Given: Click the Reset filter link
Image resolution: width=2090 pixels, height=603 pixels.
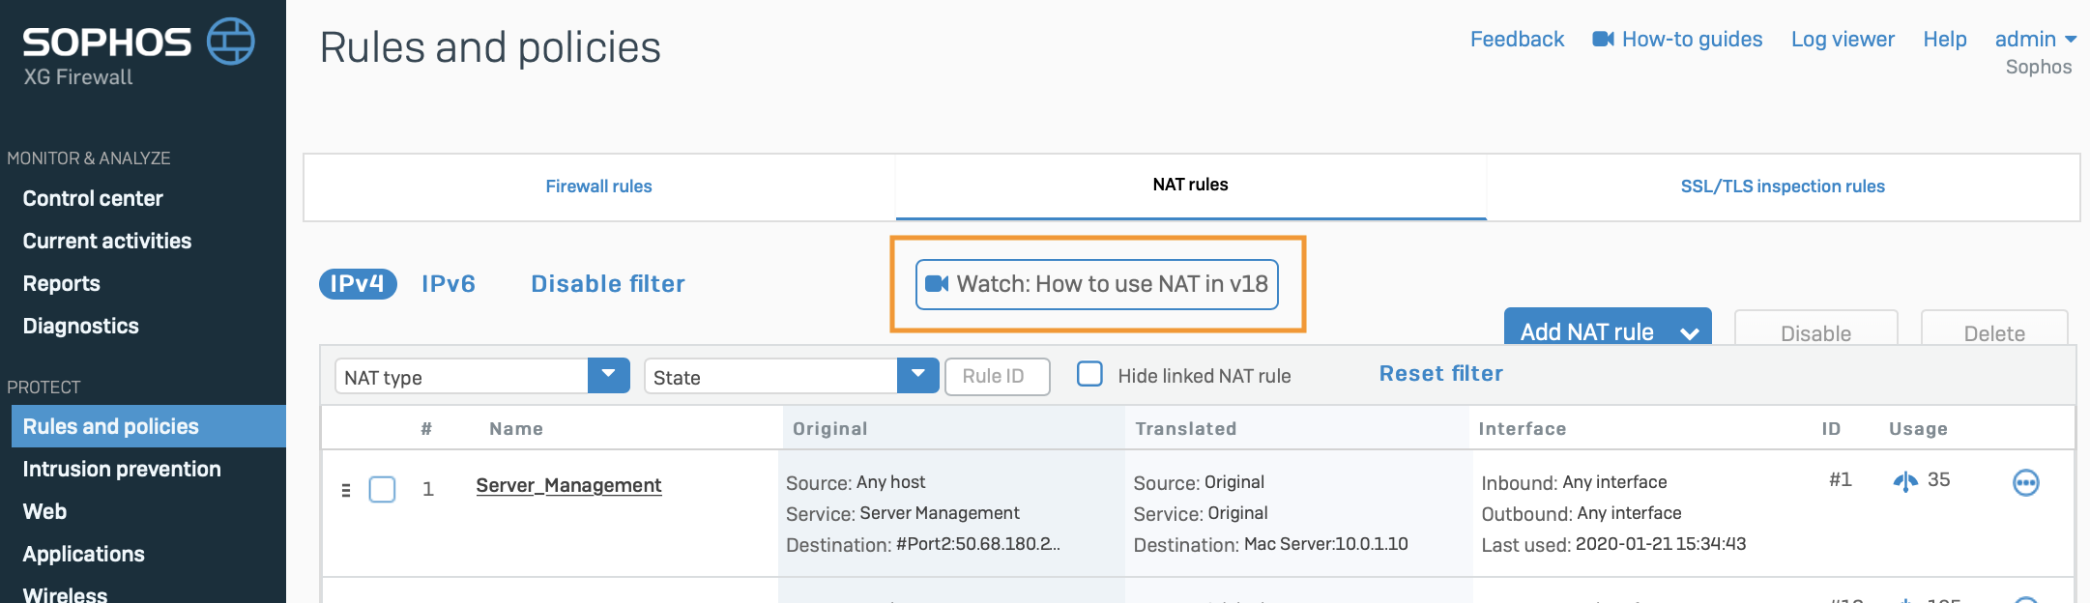Looking at the screenshot, I should click(1440, 374).
